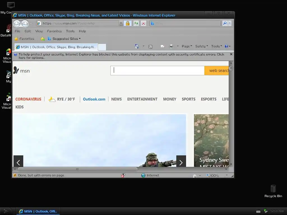Open the Recycle Bin desktop icon
The image size is (287, 215).
273,191
